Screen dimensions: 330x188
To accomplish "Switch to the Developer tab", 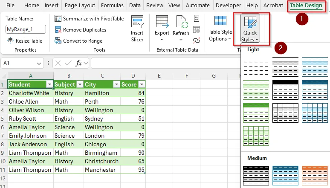I will click(x=229, y=5).
